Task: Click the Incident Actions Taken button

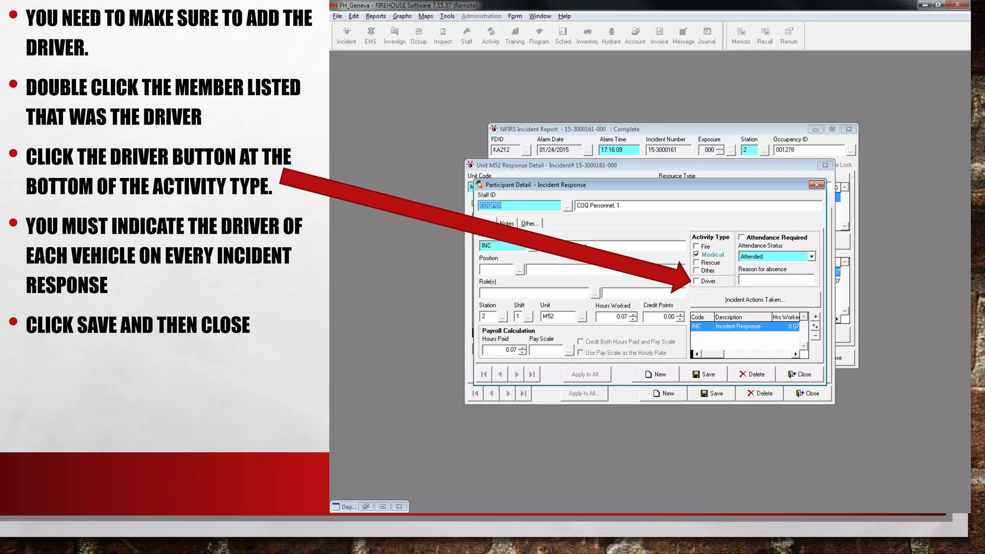Action: [754, 300]
